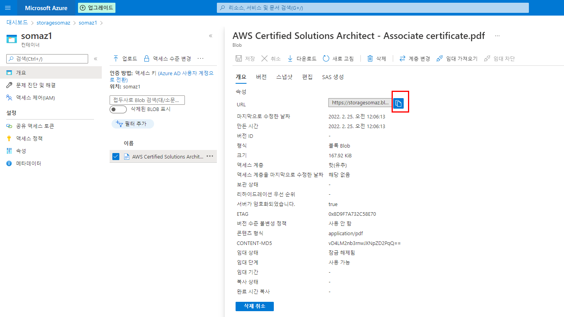Switch to the 스냅샷 tab

point(284,77)
